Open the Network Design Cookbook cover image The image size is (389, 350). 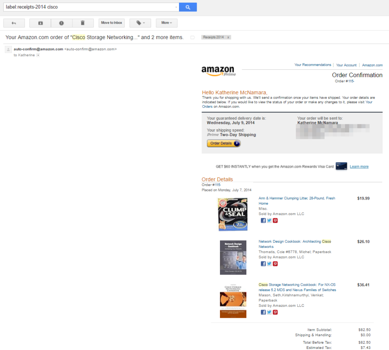click(x=233, y=257)
